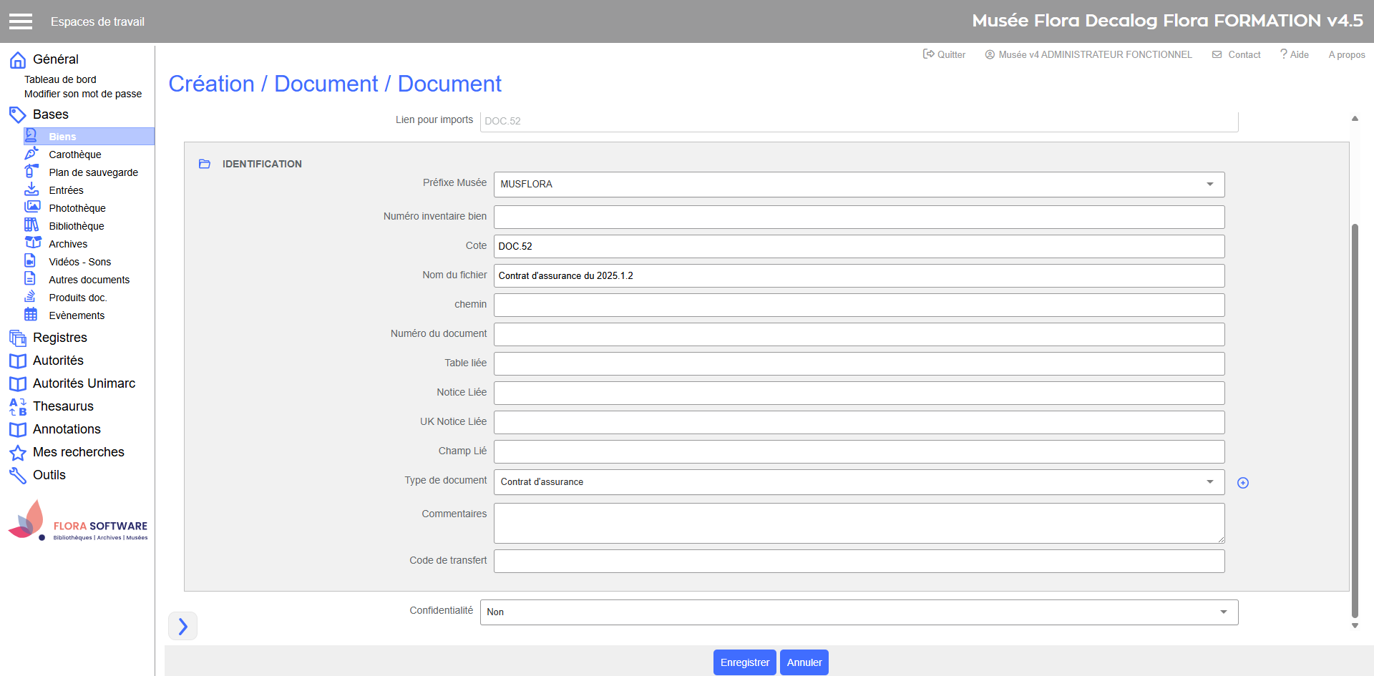Click the Evènements calendar icon
Screen dimensions: 1374x676
tap(31, 315)
